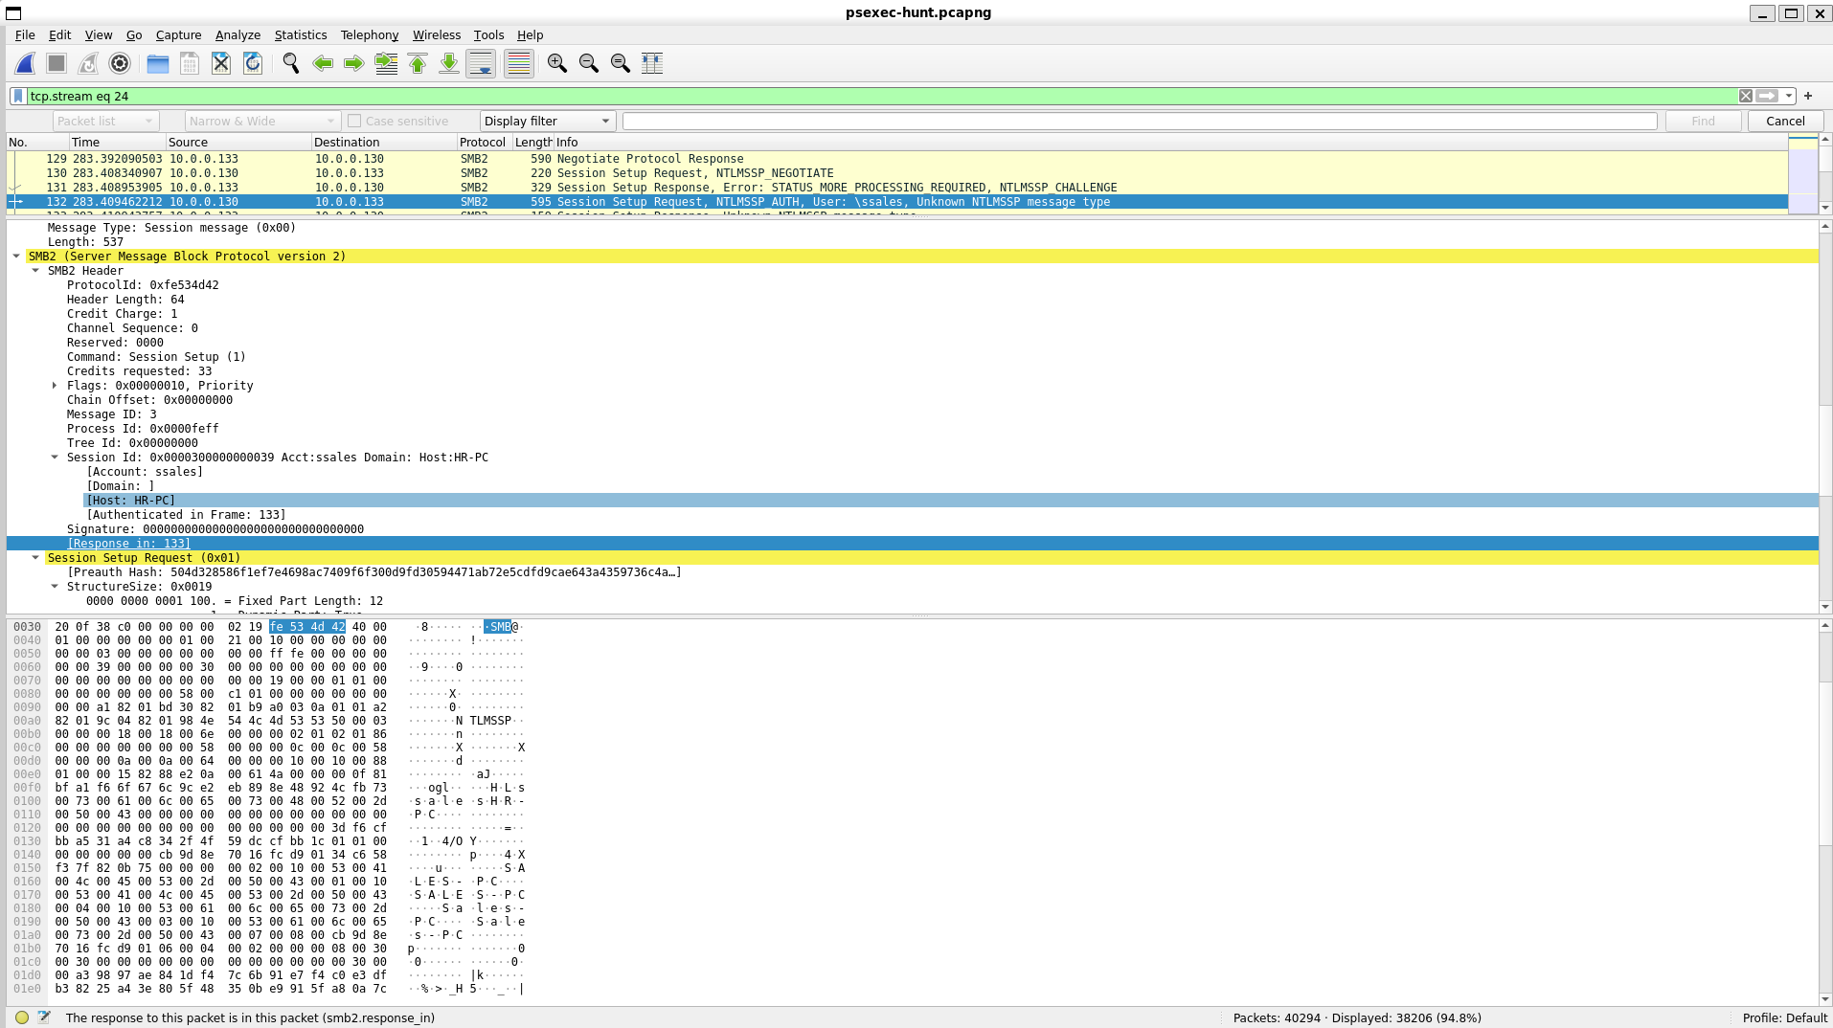Open expert information from the status bar
This screenshot has width=1833, height=1028.
pyautogui.click(x=22, y=1017)
